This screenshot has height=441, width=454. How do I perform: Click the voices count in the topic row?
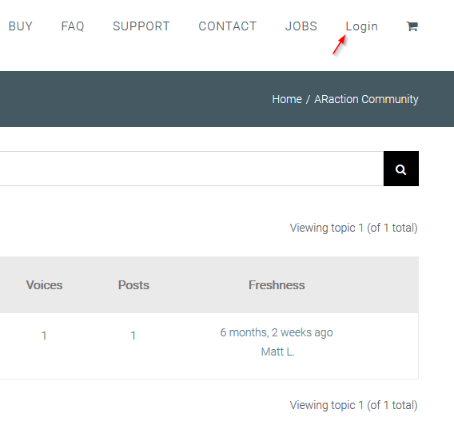pos(44,336)
